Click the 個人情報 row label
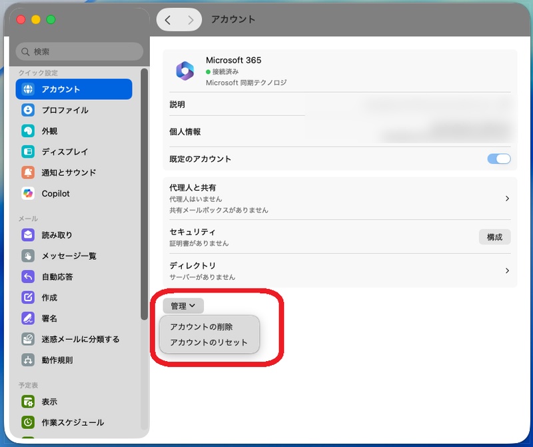This screenshot has height=447, width=533. point(185,131)
